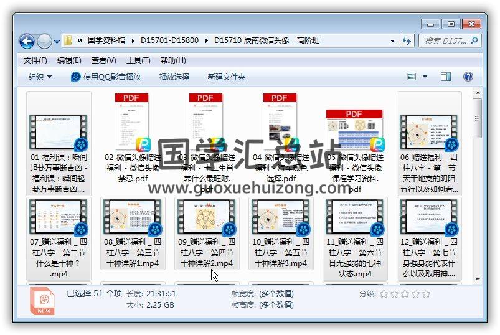500x335 pixels.
Task: Click the vertical scrollbar thumb
Action: tap(478, 118)
